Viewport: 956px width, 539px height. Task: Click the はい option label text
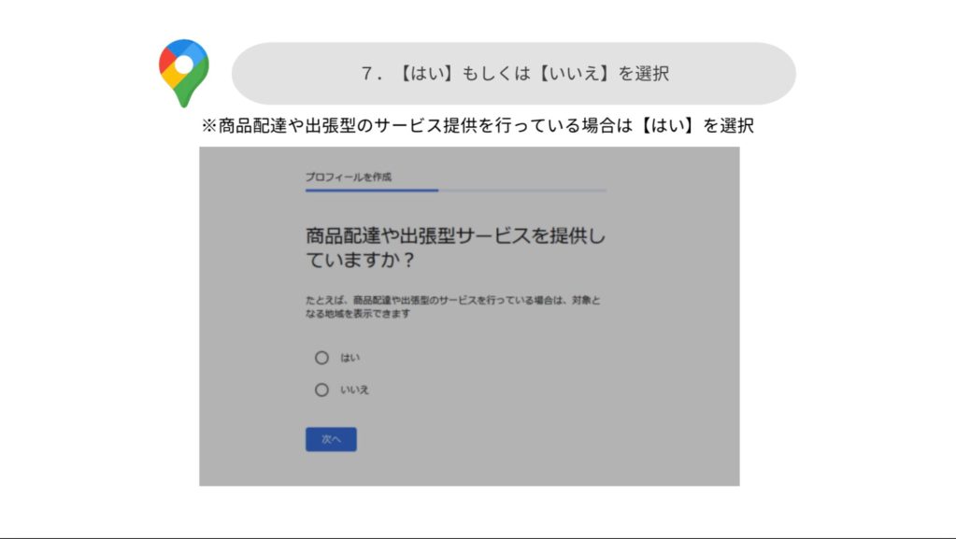tap(350, 358)
